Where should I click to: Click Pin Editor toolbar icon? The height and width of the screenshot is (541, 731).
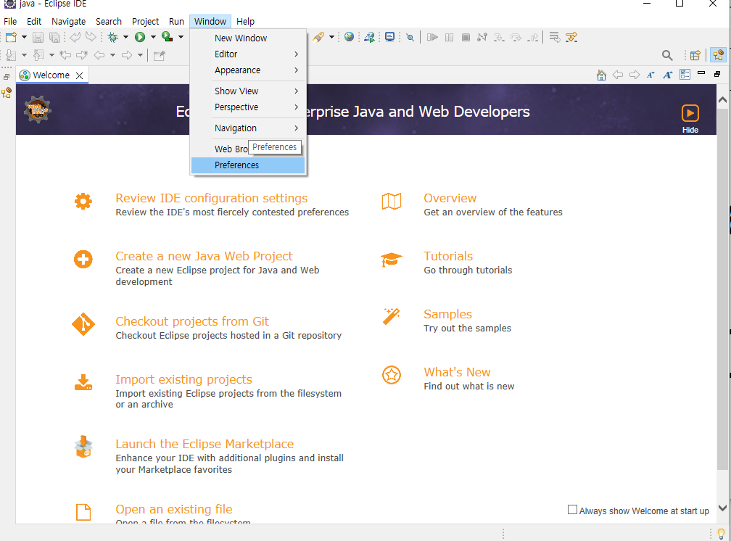coord(159,56)
